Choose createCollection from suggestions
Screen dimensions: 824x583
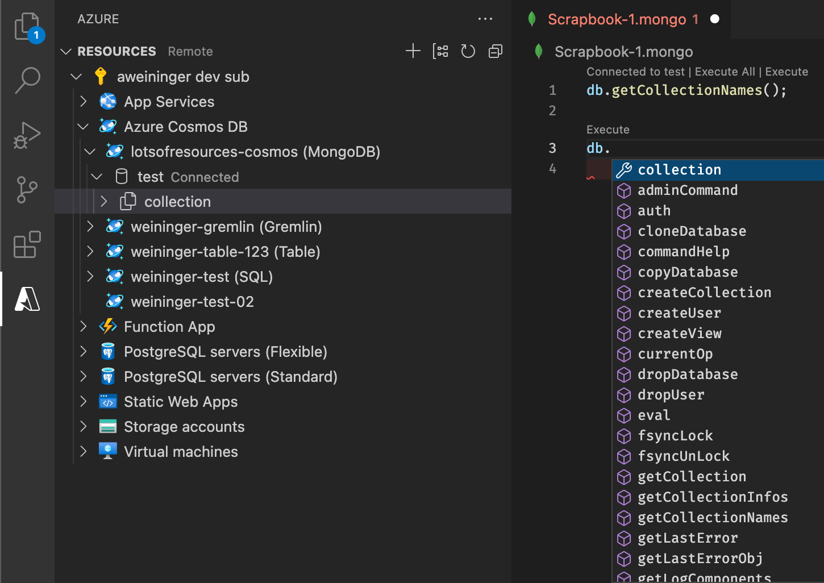point(718,292)
